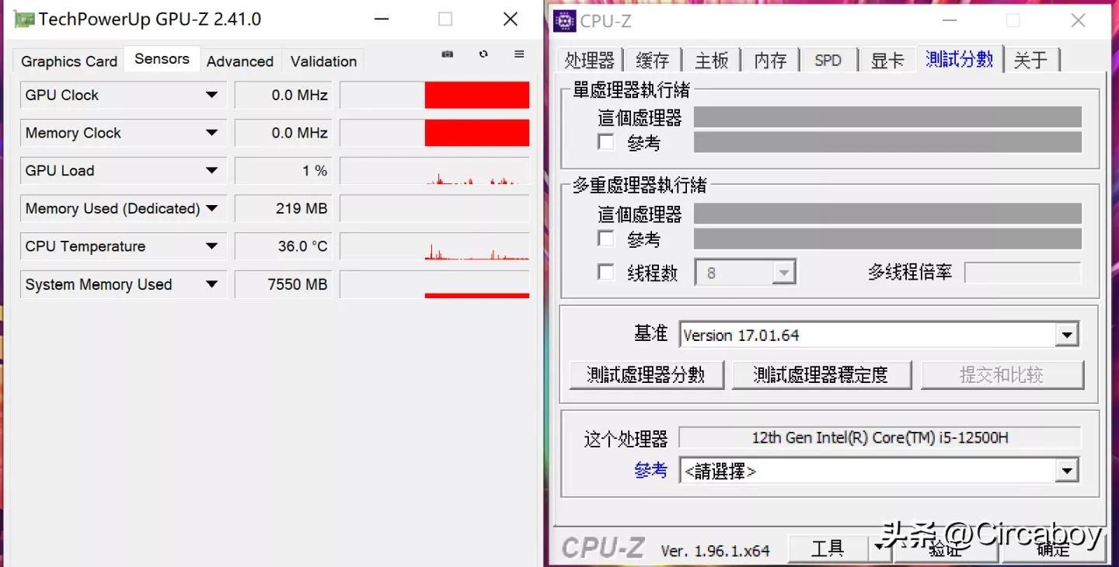Open the Memory Clock sensor dropdown
Image resolution: width=1119 pixels, height=567 pixels.
pyautogui.click(x=211, y=132)
